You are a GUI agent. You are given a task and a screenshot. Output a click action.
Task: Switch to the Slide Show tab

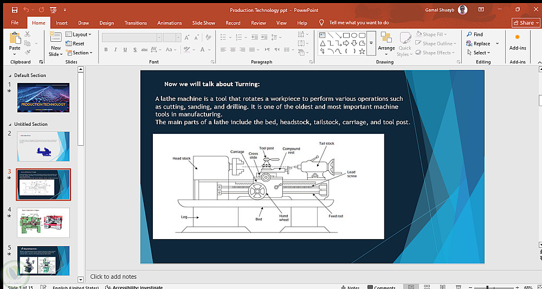(204, 23)
